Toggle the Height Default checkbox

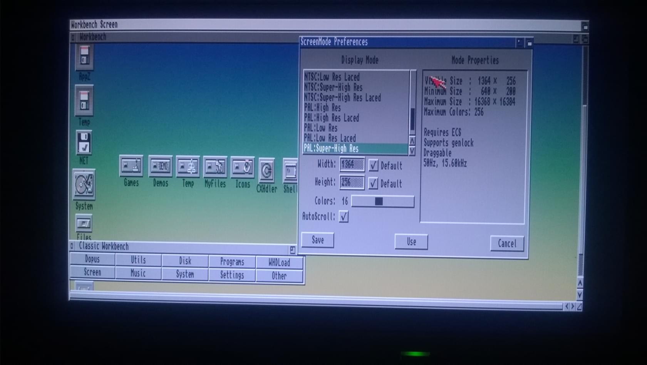pos(373,183)
